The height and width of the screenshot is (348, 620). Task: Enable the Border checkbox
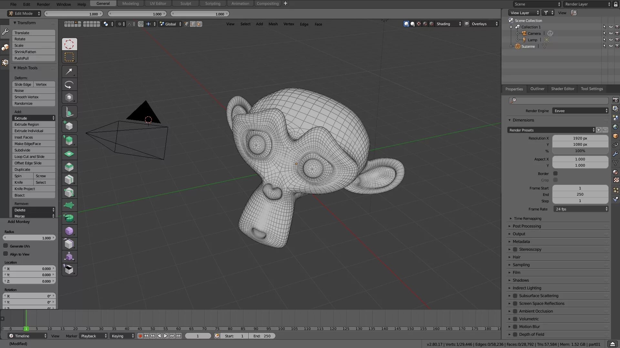(x=555, y=173)
